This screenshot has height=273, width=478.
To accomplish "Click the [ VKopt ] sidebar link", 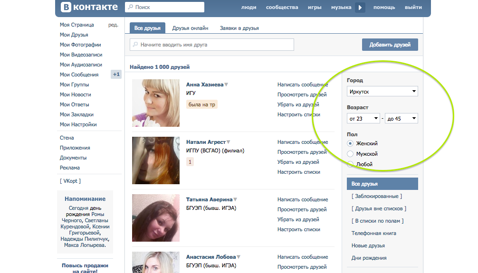I will click(70, 181).
